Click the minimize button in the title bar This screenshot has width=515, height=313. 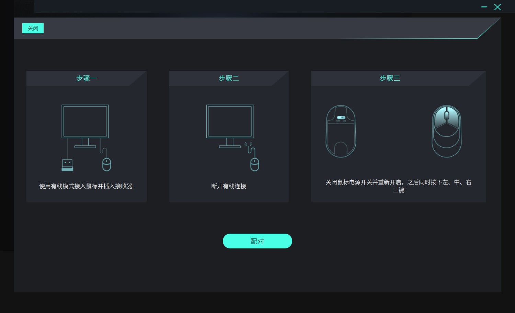pyautogui.click(x=484, y=7)
